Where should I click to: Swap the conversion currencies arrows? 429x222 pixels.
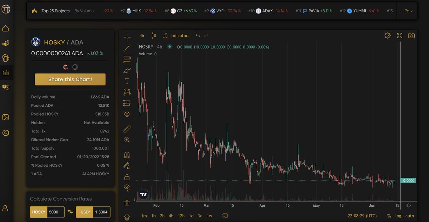(x=70, y=212)
